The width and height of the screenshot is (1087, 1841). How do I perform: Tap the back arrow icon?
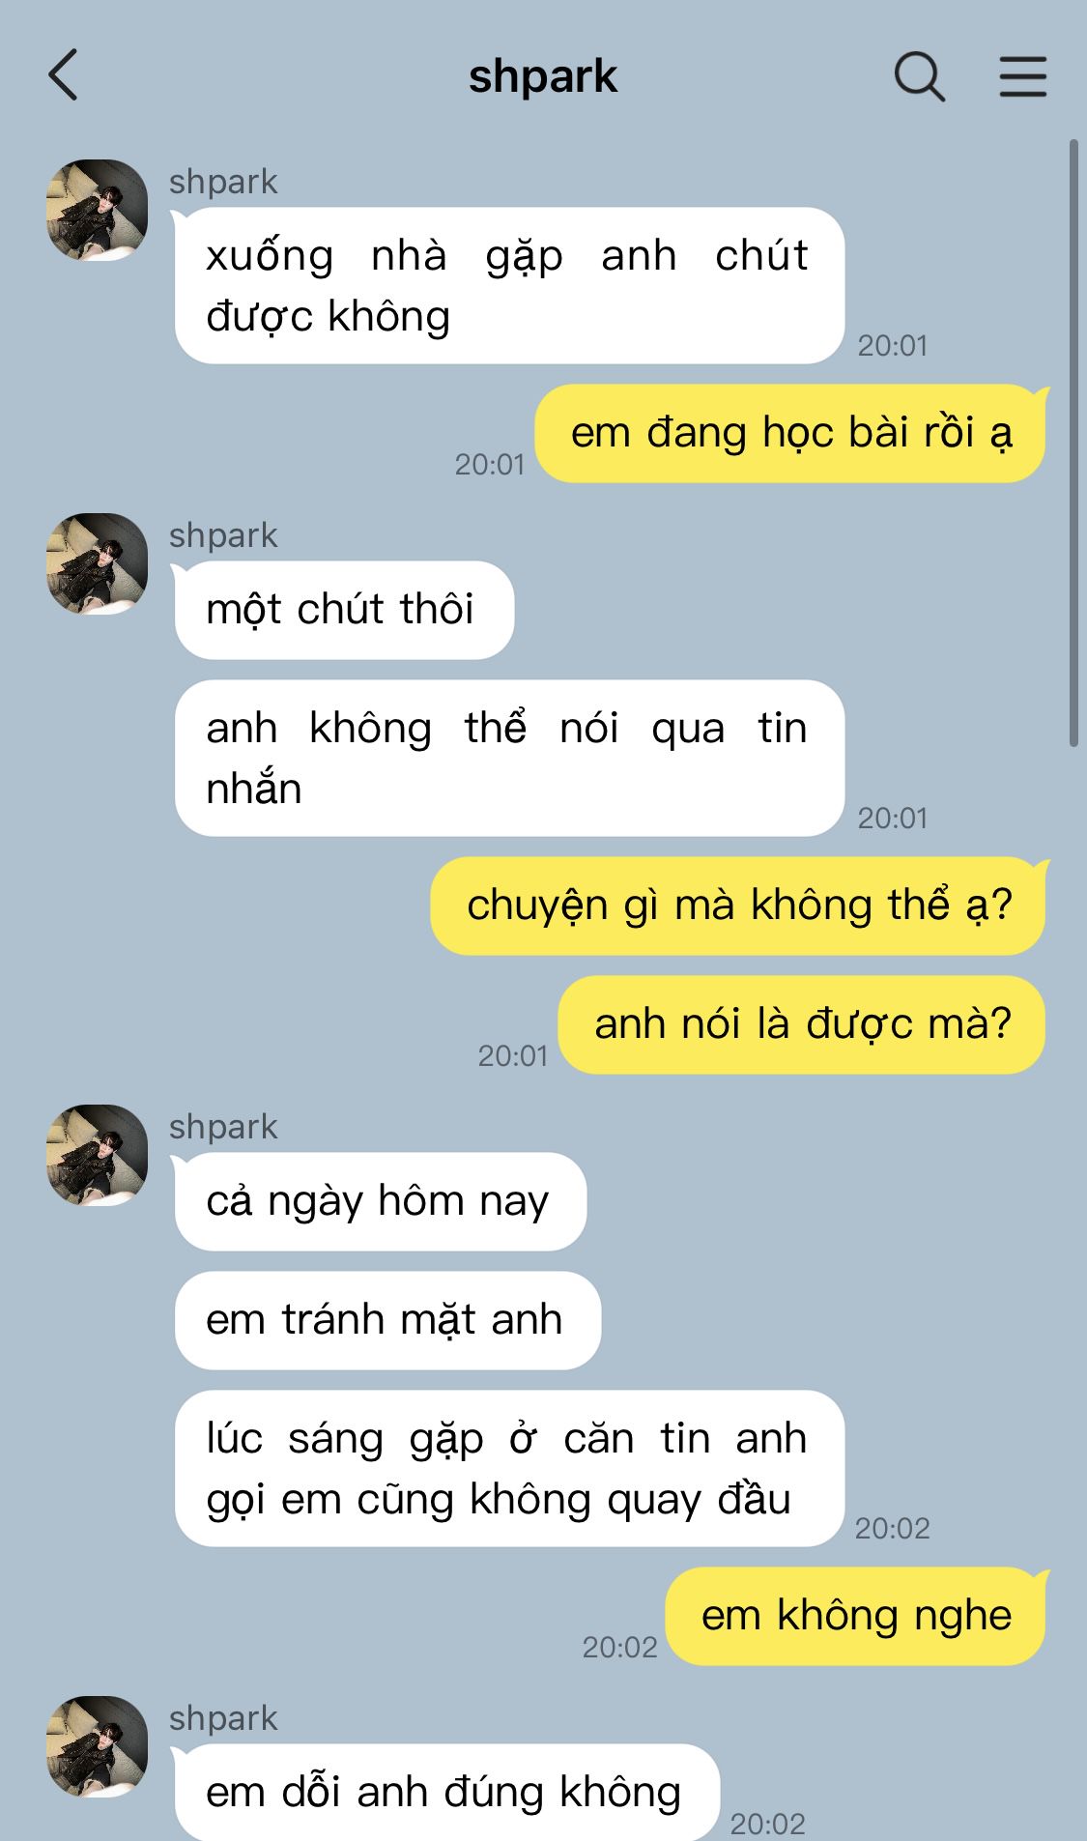pos(63,75)
